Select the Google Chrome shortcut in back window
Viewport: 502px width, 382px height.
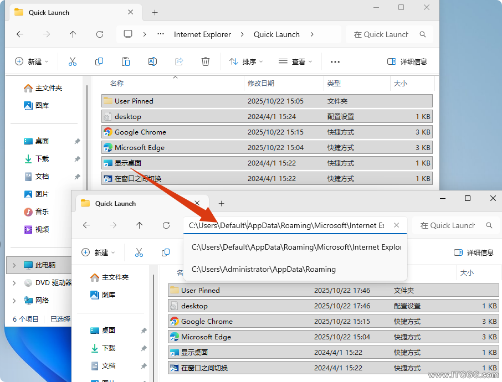click(x=140, y=132)
